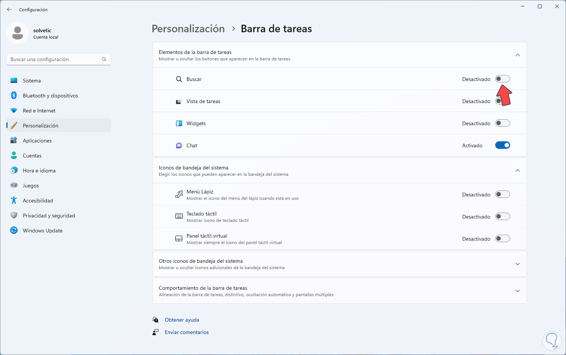The image size is (566, 355).
Task: Turn on the Teclado táctil toggle
Action: (502, 217)
